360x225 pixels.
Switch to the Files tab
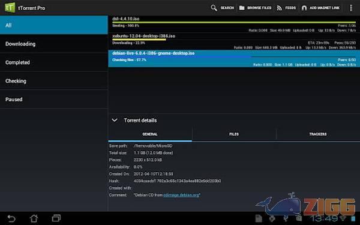234,134
